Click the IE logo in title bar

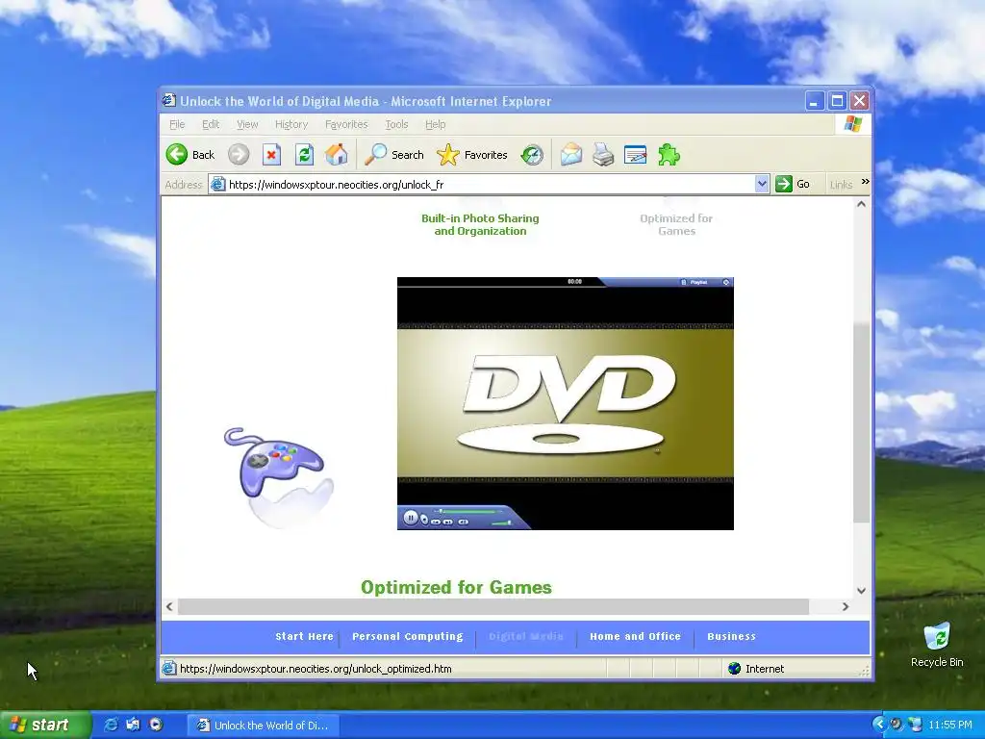click(168, 100)
